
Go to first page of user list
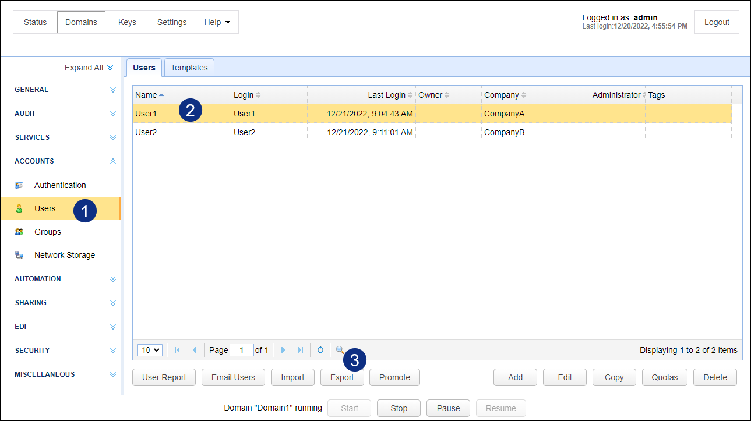click(x=177, y=350)
